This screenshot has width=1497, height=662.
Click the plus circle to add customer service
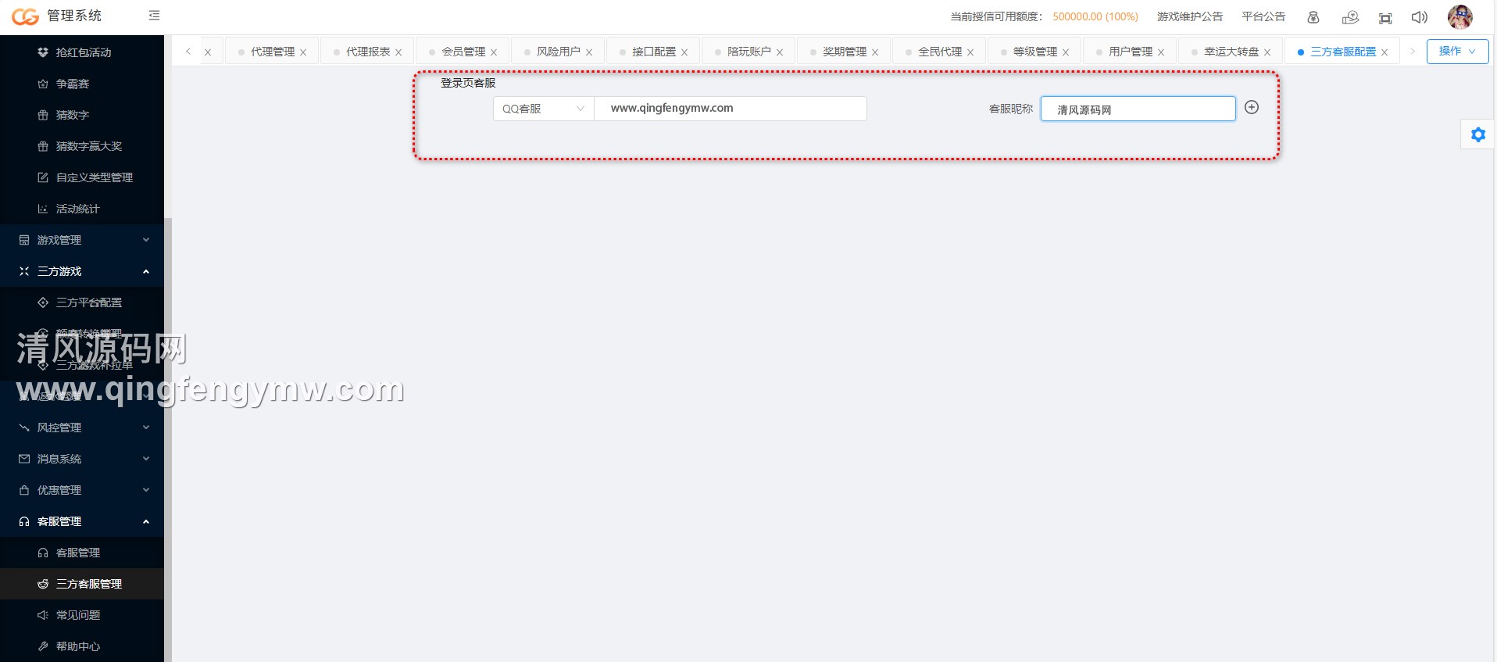pos(1251,108)
